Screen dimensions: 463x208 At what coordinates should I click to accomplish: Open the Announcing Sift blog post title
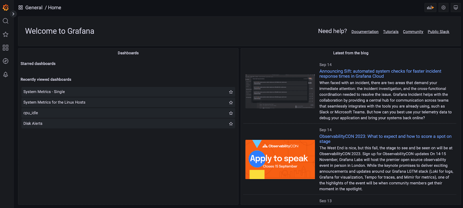pos(380,74)
